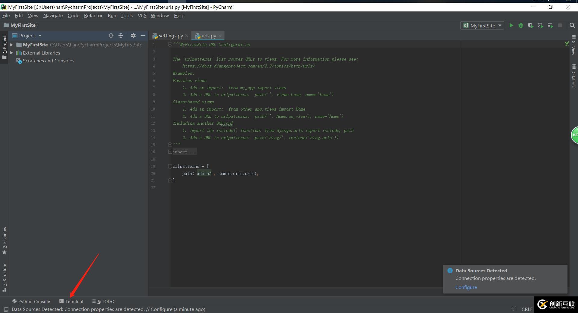Open the Refactor menu
Image resolution: width=578 pixels, height=313 pixels.
click(93, 16)
